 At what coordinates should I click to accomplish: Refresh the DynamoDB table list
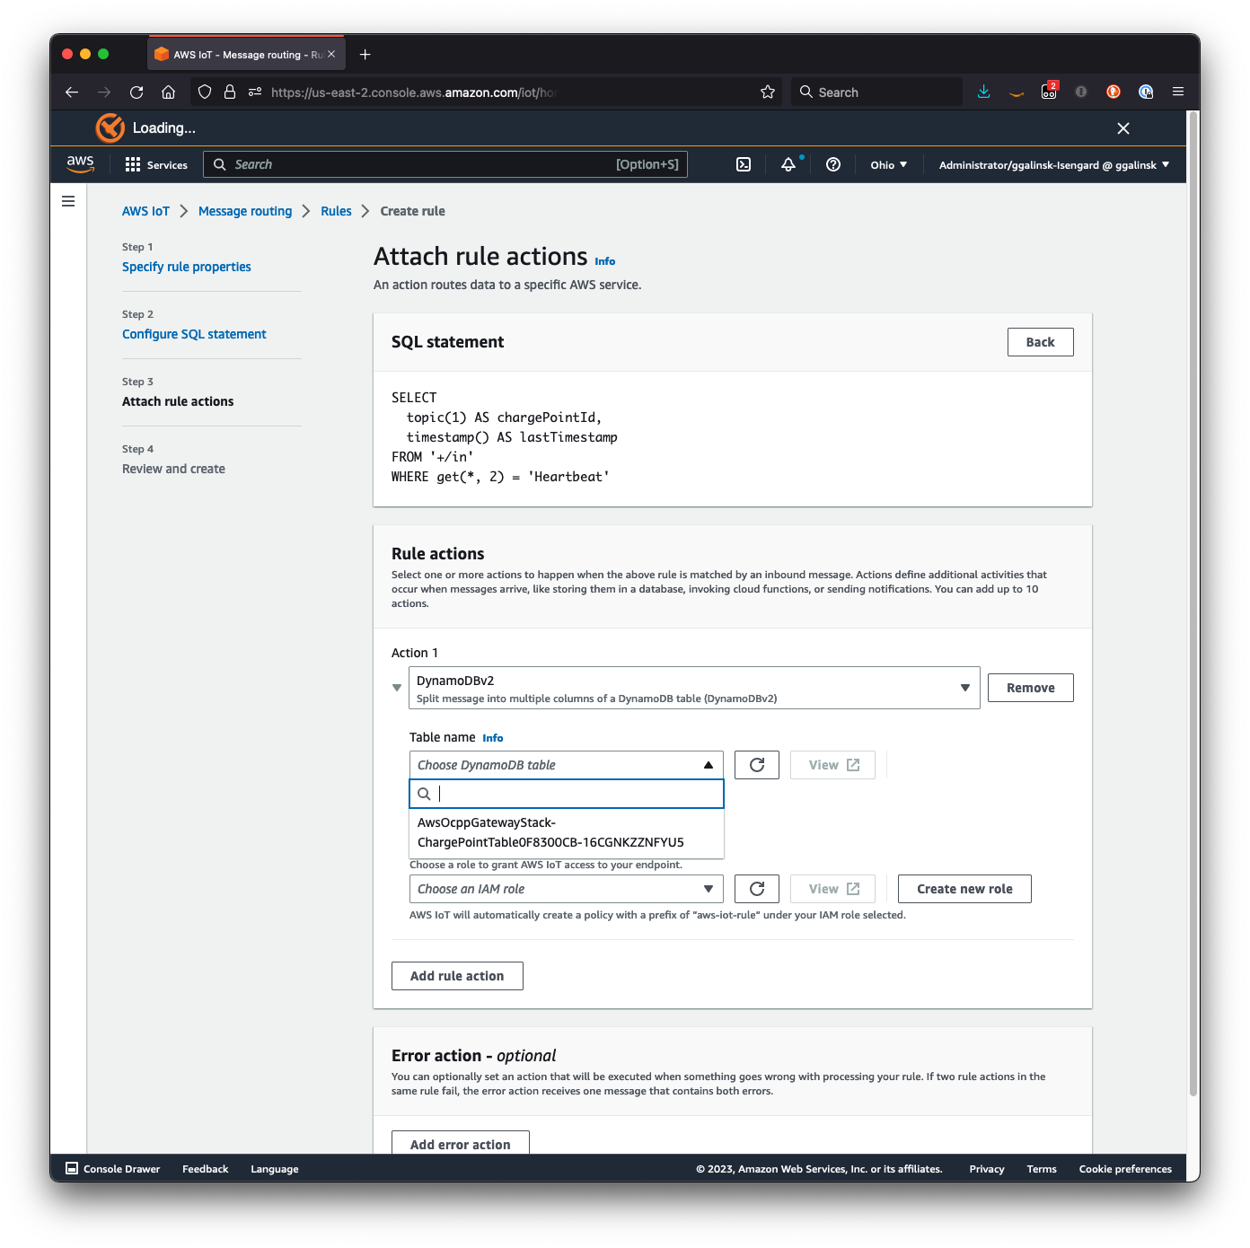tap(756, 764)
